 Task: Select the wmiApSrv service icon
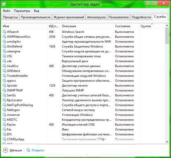pos(5,42)
